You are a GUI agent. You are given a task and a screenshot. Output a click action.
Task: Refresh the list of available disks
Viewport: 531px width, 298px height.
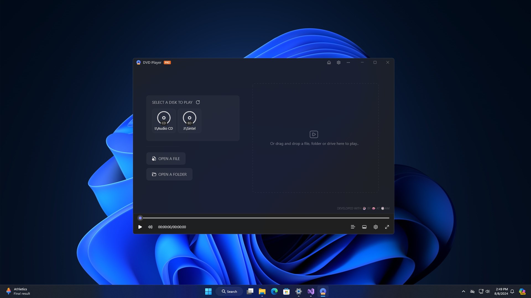point(198,102)
